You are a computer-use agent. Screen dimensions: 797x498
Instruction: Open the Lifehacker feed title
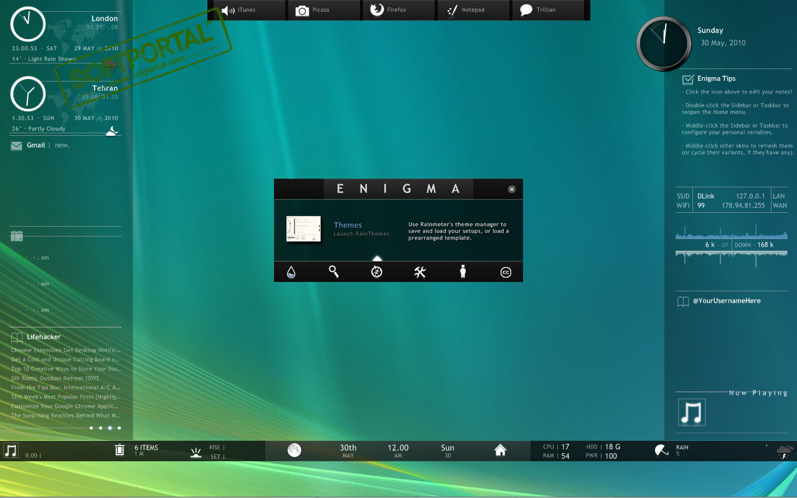pyautogui.click(x=44, y=337)
